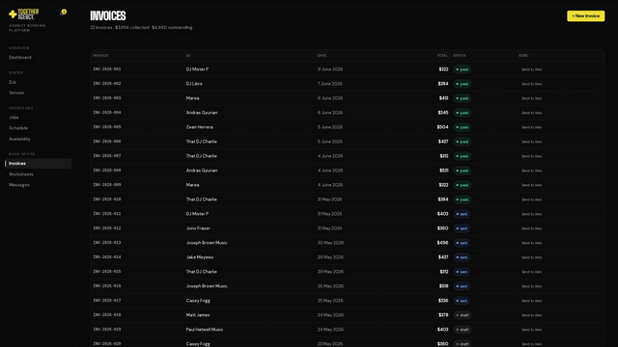Click the Total column header
This screenshot has height=347, width=618.
pos(442,56)
